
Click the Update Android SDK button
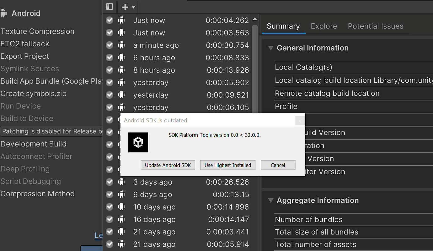168,165
